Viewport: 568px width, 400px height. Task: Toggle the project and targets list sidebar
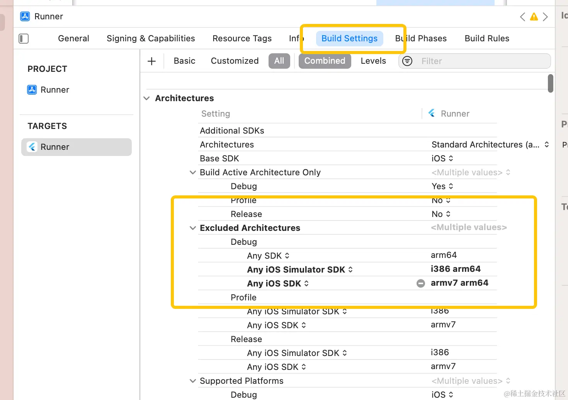click(24, 39)
